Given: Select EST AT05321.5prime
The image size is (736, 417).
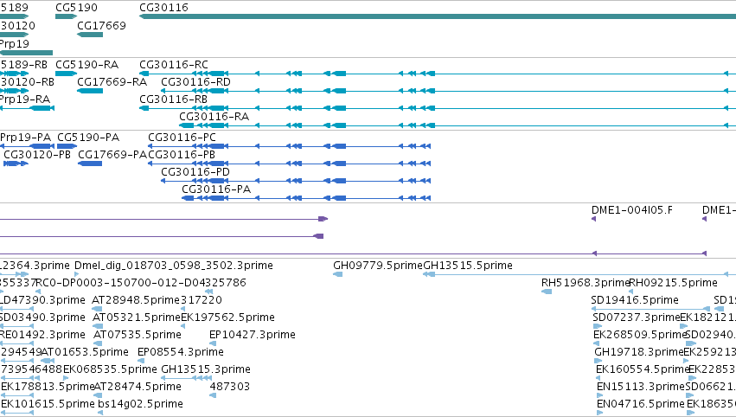Looking at the screenshot, I should [x=98, y=326].
